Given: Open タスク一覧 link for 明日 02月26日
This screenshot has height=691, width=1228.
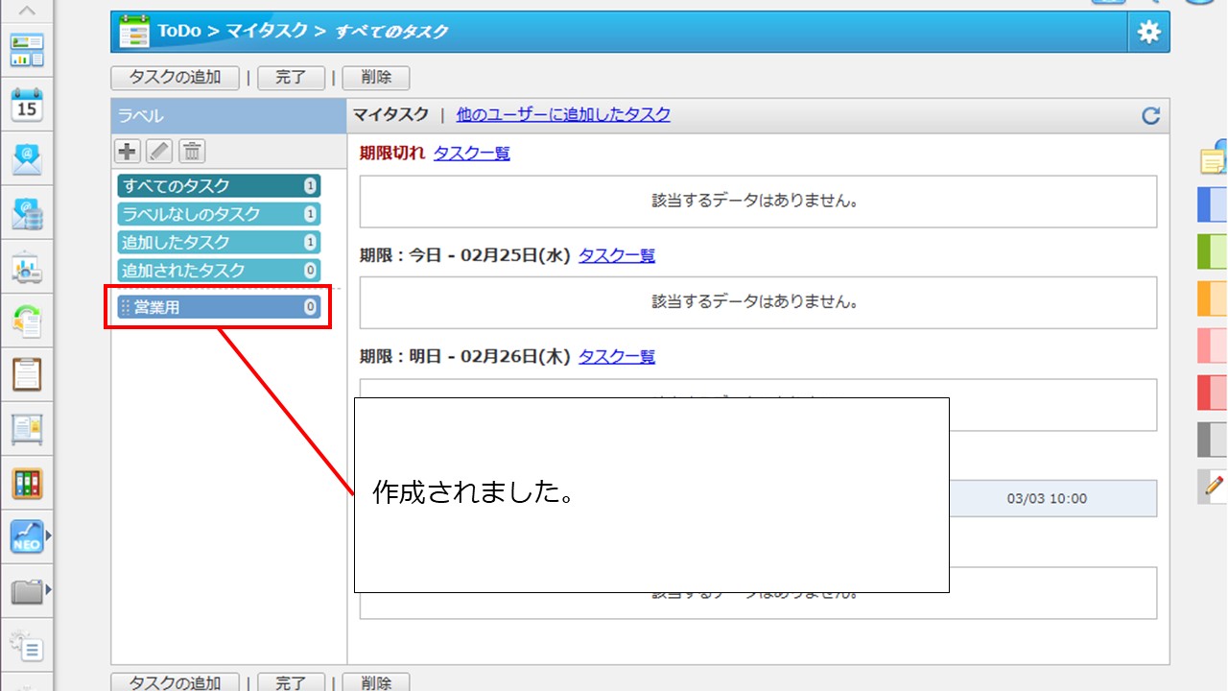Looking at the screenshot, I should 617,356.
